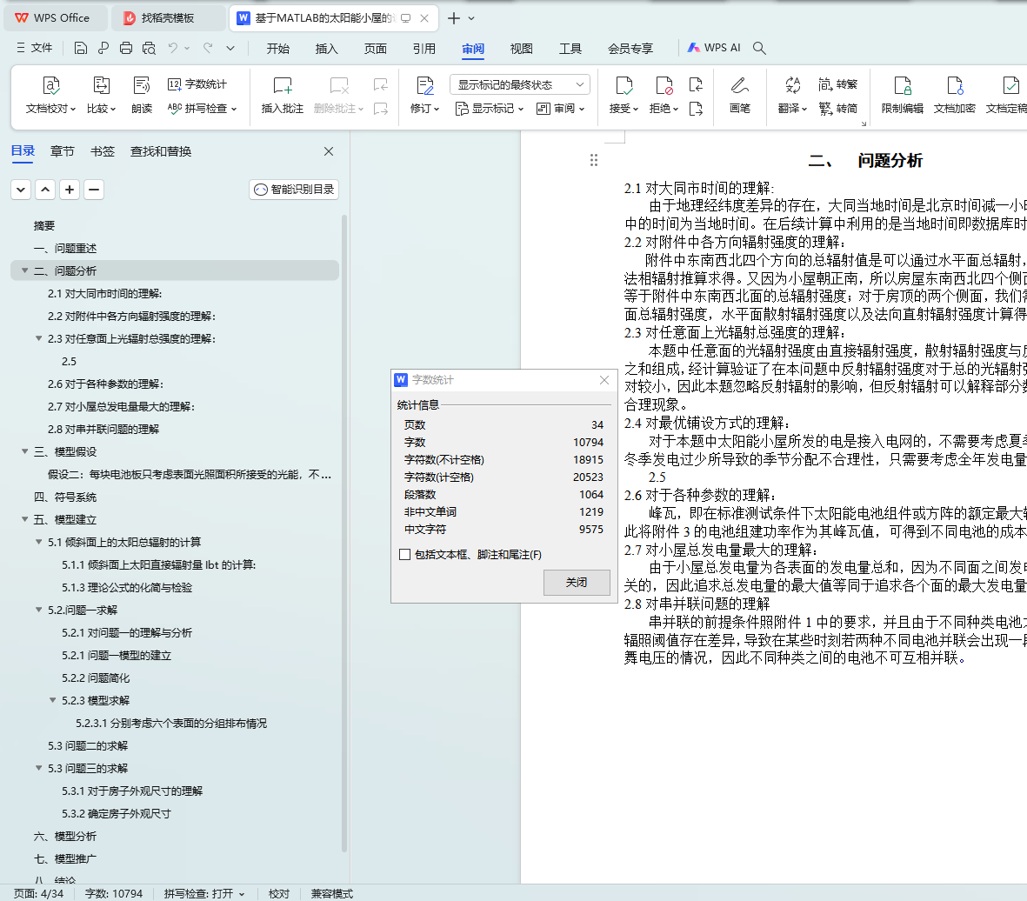Image resolution: width=1027 pixels, height=901 pixels.
Task: Select the 画笔 pen tool
Action: pos(739,95)
